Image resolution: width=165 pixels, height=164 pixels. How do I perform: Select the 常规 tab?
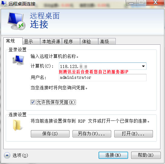pos(13,41)
